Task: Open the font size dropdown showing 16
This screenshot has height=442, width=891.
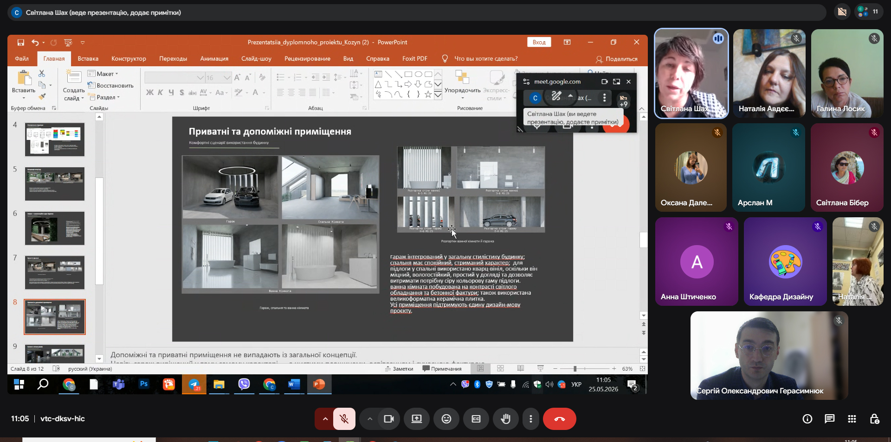Action: click(x=227, y=78)
